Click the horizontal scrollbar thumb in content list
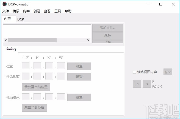 pyautogui.click(x=32, y=40)
